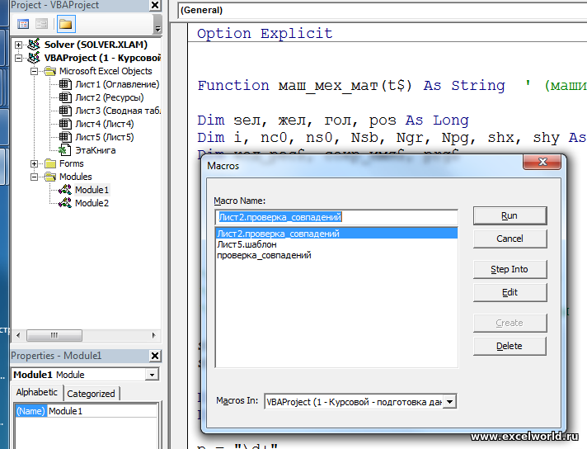Expand the Forms folder
This screenshot has height=449, width=587.
35,163
